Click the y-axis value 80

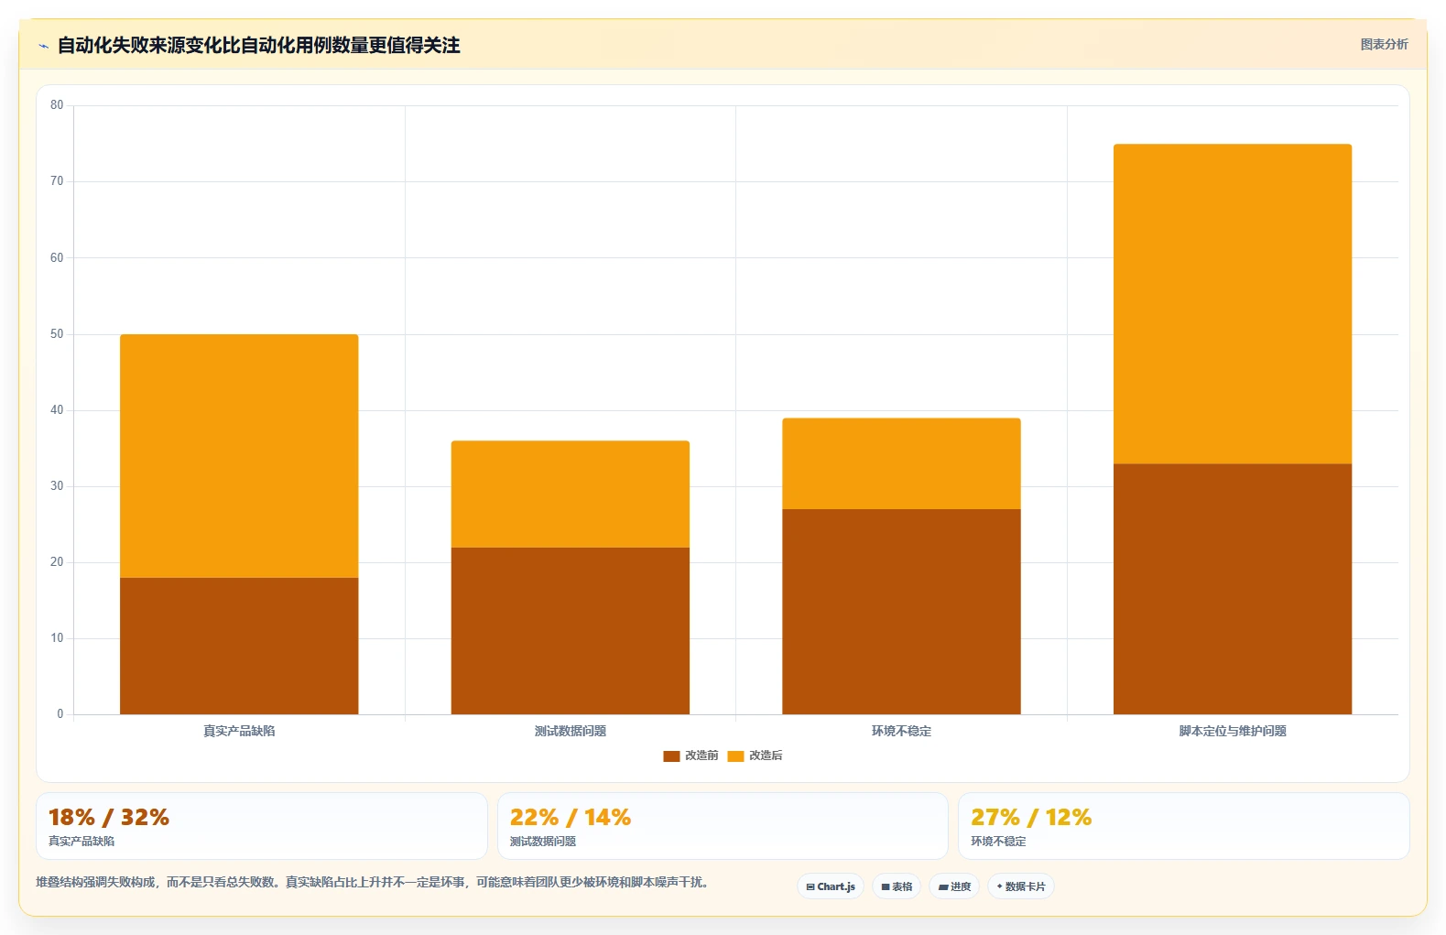57,105
